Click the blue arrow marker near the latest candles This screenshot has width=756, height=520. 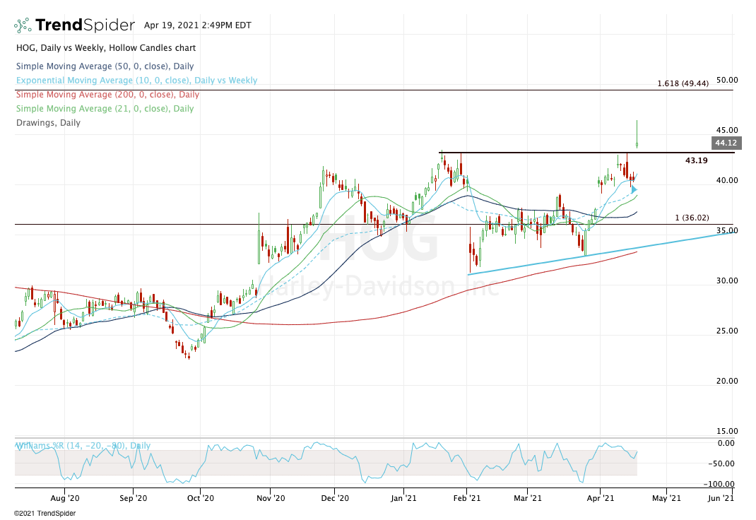click(634, 189)
